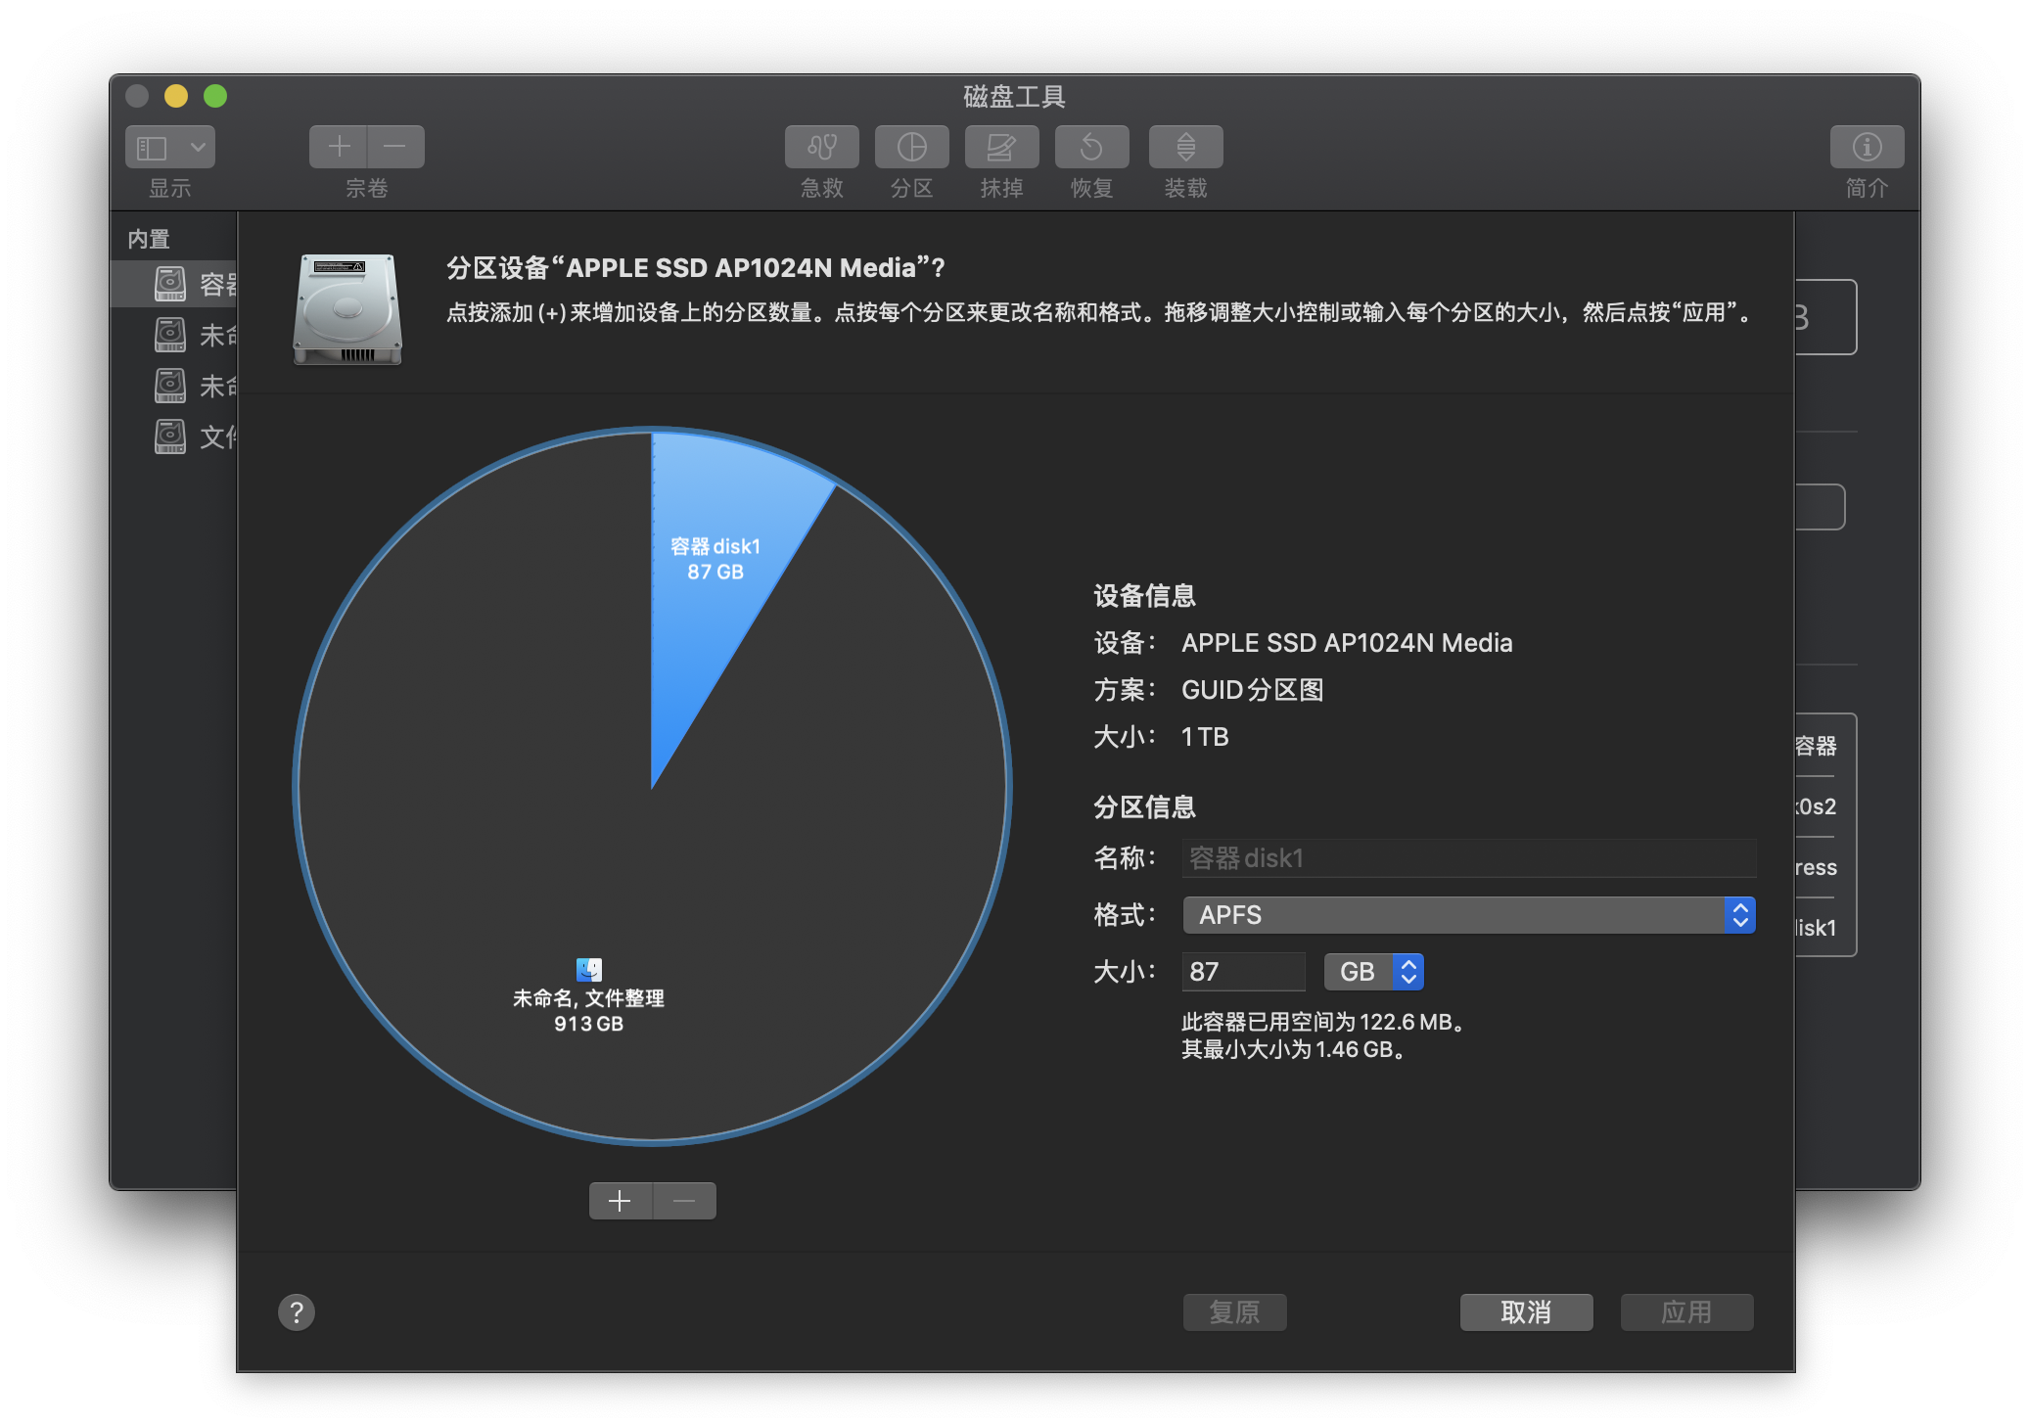Select the first container disk in sidebar
The width and height of the screenshot is (2030, 1425).
(196, 285)
